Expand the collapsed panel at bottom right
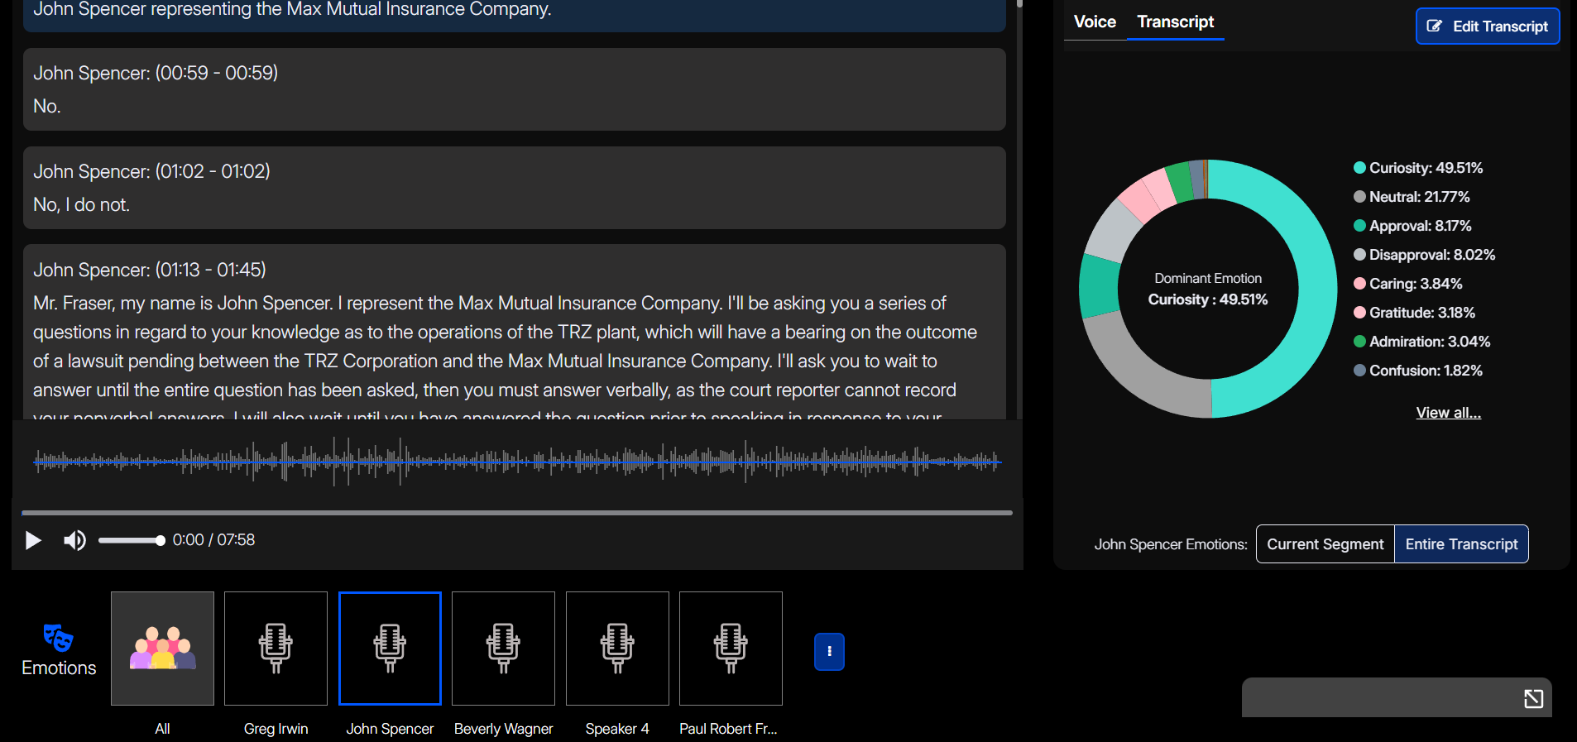Viewport: 1577px width, 742px height. point(1533,699)
